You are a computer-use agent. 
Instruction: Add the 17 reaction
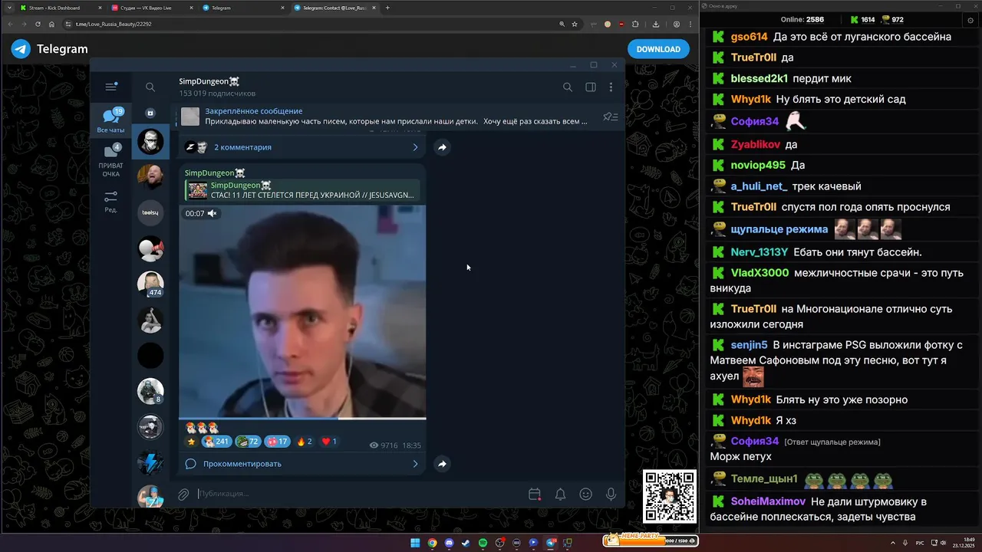point(277,442)
